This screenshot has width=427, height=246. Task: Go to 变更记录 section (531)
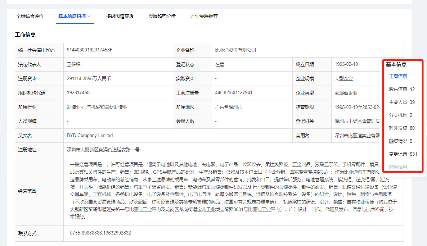coord(403,154)
